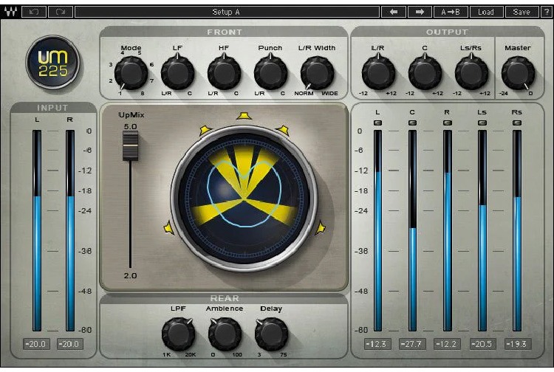Toggle the L output channel clip LED
This screenshot has width=554, height=372.
coord(377,123)
